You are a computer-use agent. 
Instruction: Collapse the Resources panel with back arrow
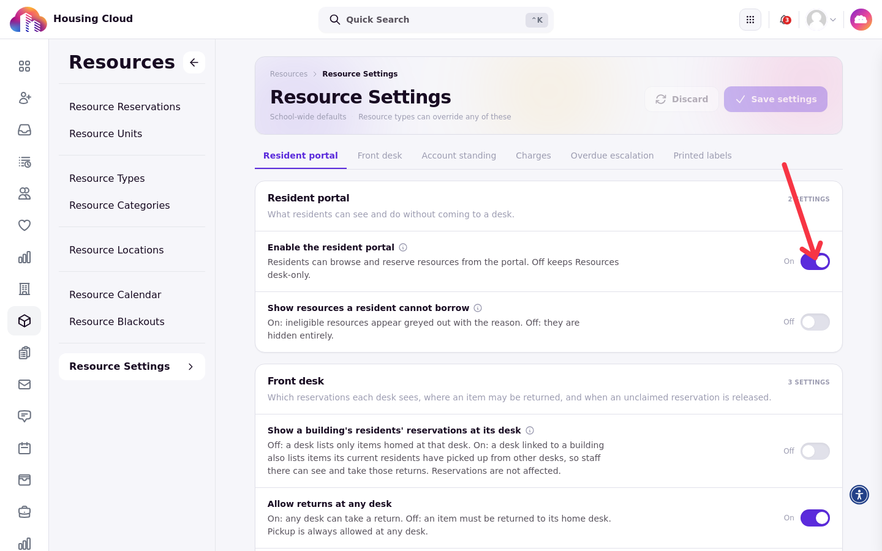point(194,62)
